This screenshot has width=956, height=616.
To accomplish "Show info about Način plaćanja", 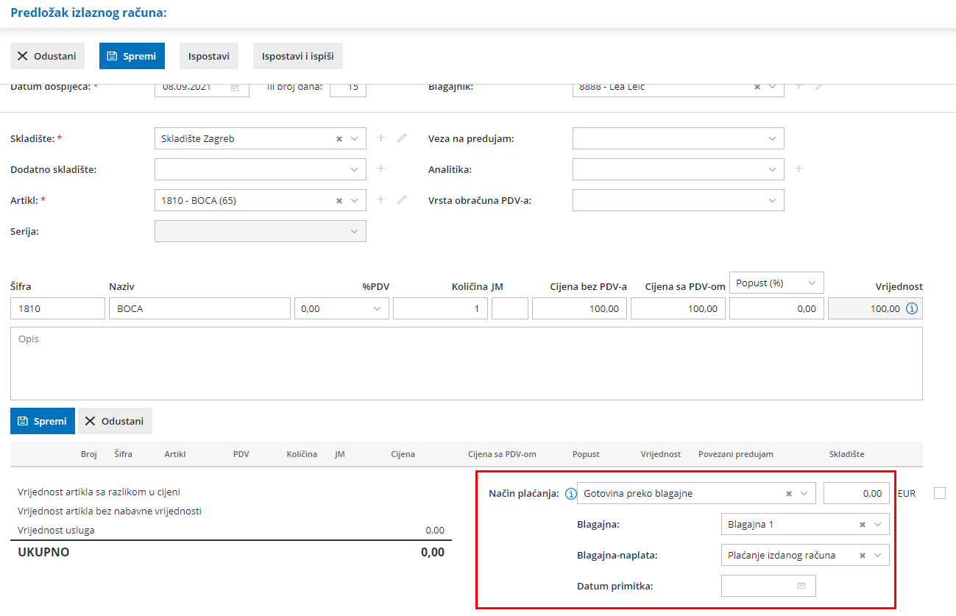I will click(570, 494).
